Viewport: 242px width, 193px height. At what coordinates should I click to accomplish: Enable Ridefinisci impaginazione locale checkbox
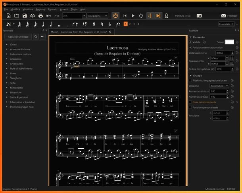190,81
